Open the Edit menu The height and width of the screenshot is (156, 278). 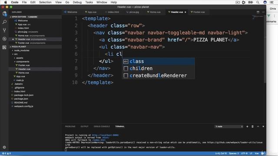tap(33, 2)
